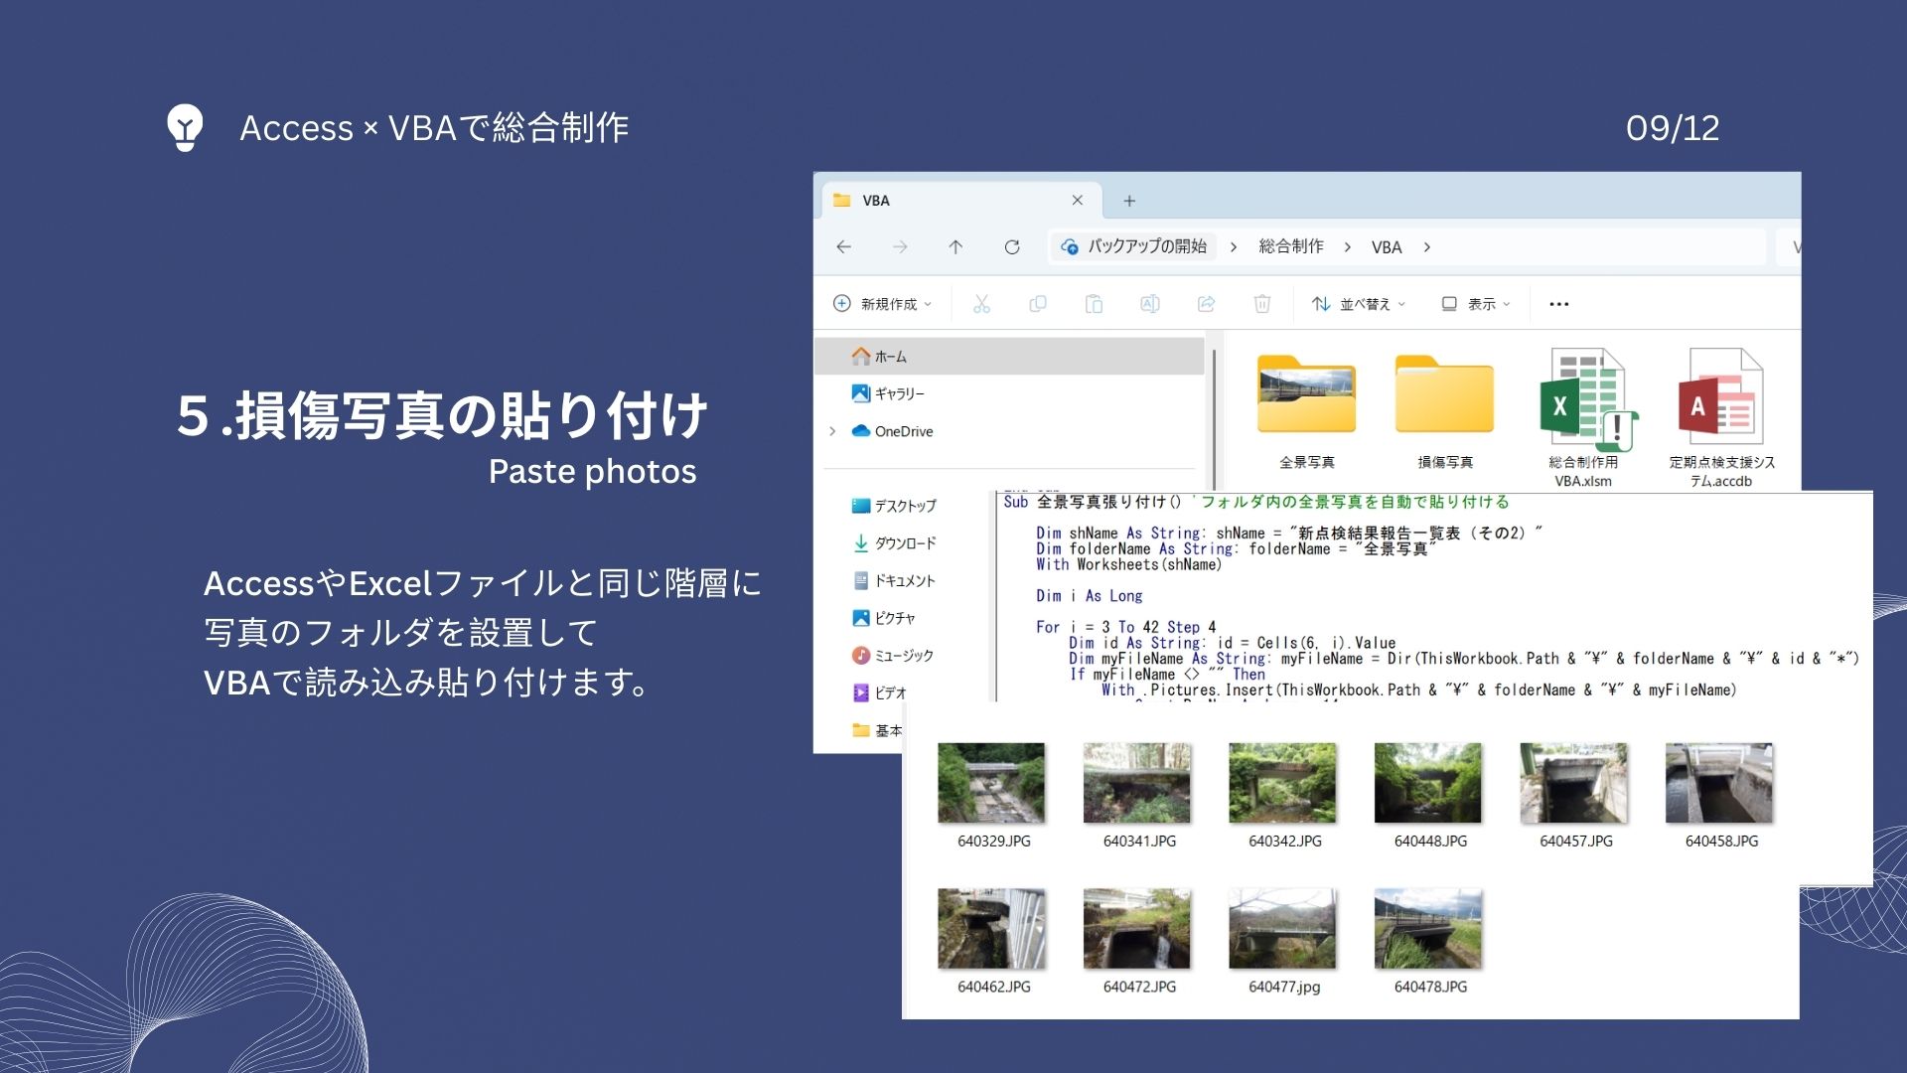Click the Paste clipboard icon
The width and height of the screenshot is (1907, 1073).
1094,304
